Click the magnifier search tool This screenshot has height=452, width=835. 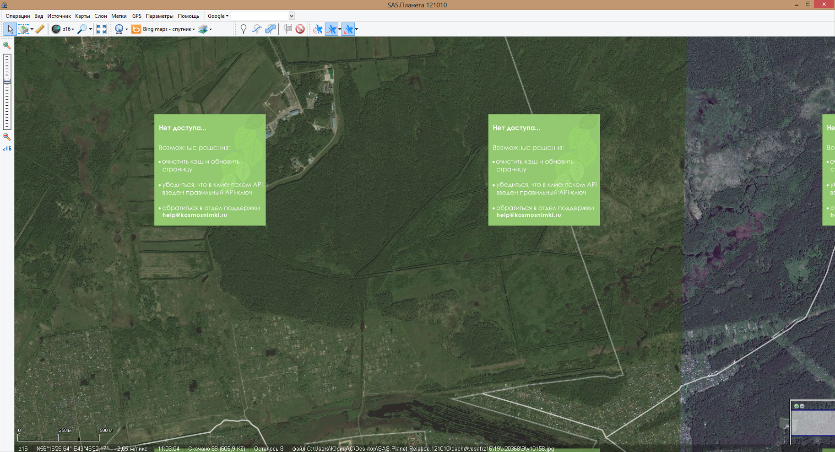tap(82, 29)
